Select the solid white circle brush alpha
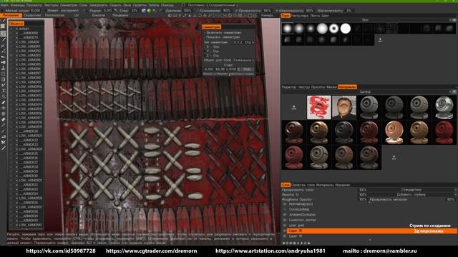The width and height of the screenshot is (458, 257). click(345, 29)
